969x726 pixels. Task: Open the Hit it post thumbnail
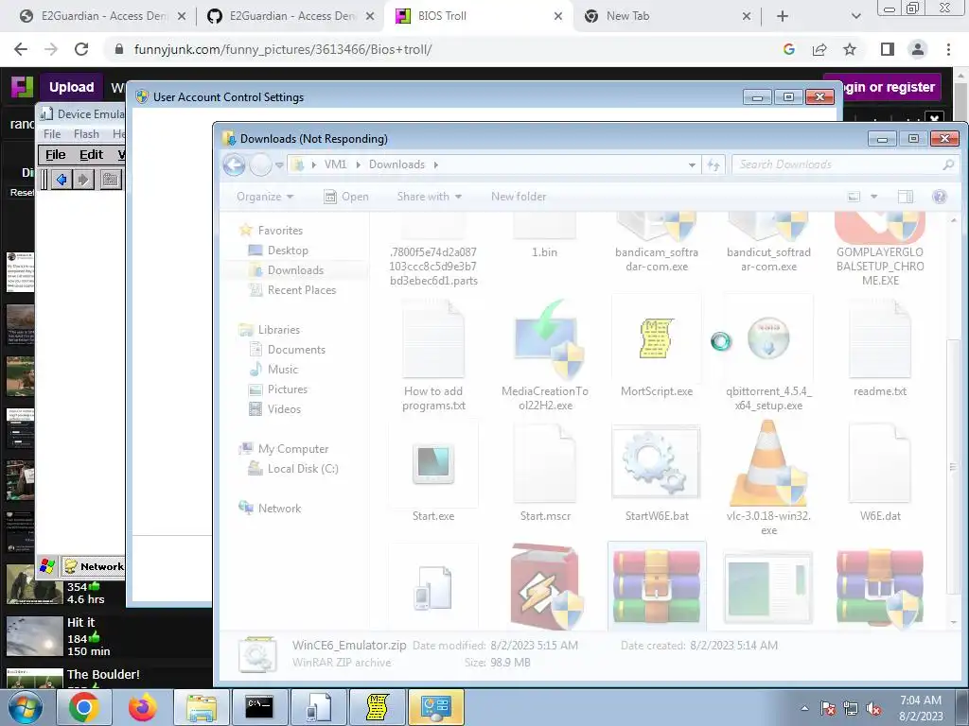tap(35, 636)
